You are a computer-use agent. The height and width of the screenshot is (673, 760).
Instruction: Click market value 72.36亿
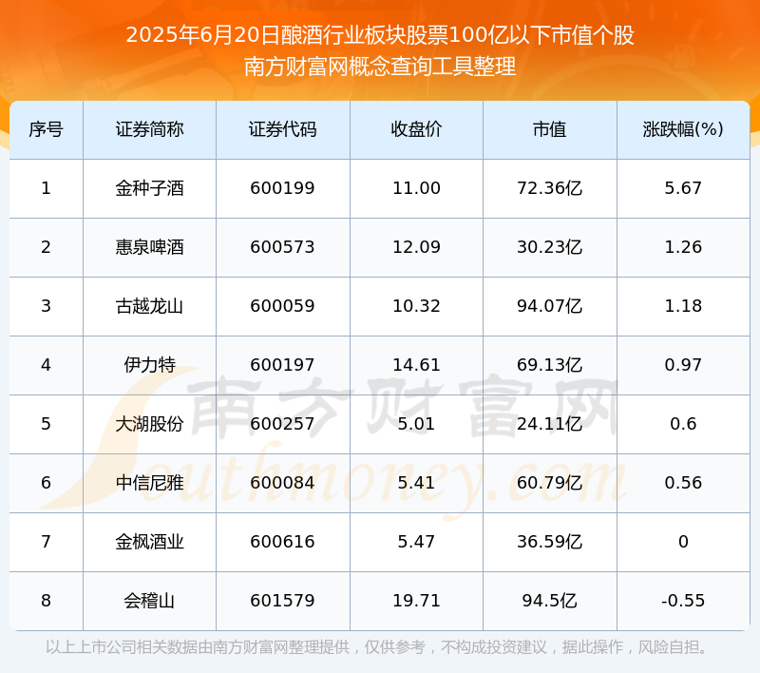pyautogui.click(x=550, y=188)
